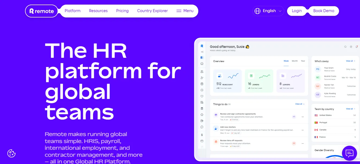This screenshot has width=360, height=164.
Task: Open the English language dropdown
Action: (x=268, y=11)
